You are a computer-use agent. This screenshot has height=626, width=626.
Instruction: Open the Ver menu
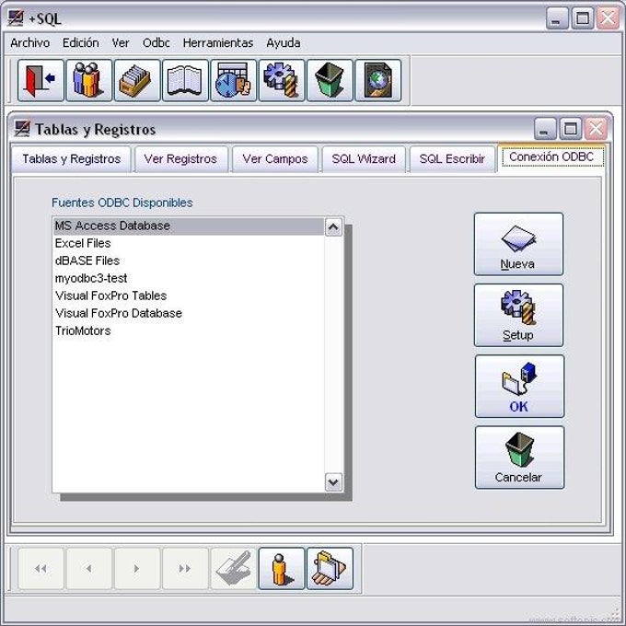tap(121, 42)
